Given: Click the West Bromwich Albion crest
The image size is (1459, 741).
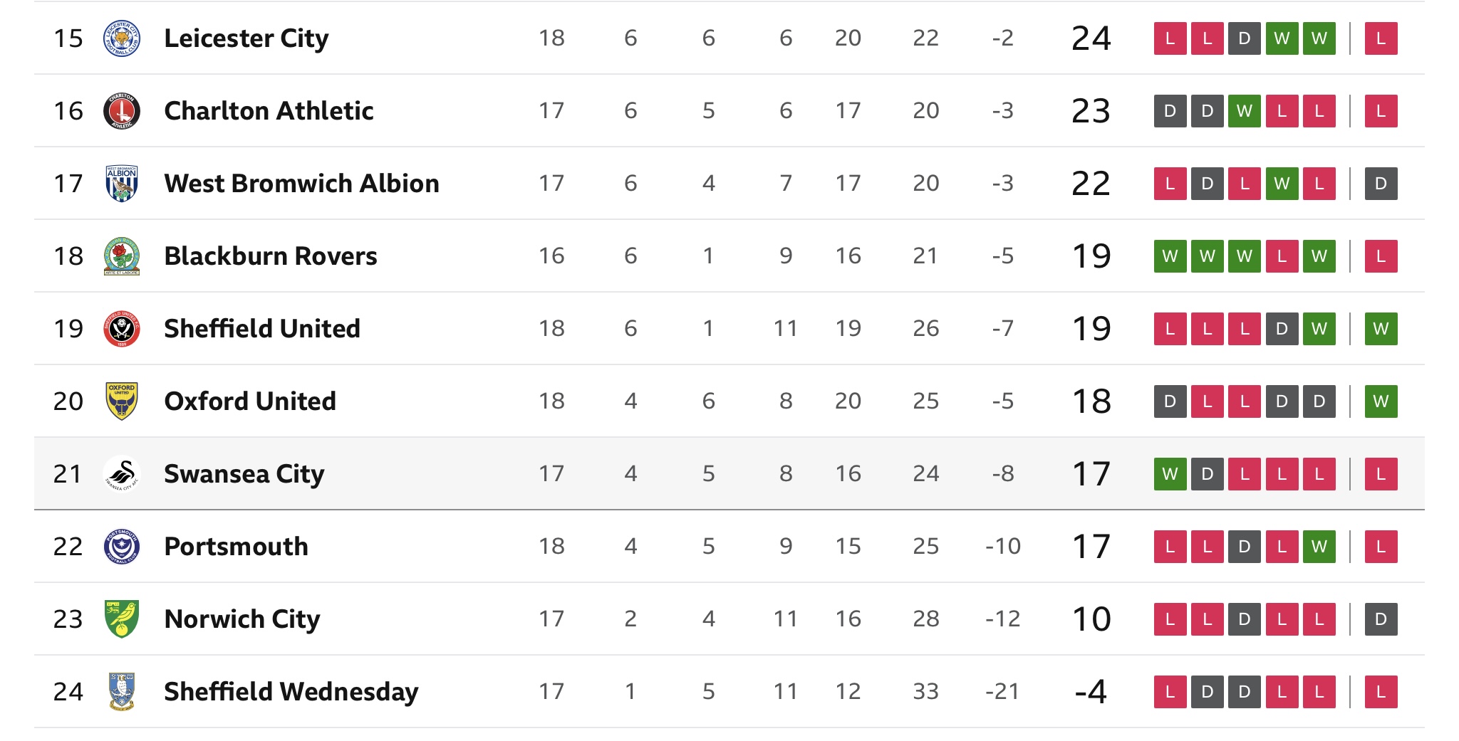Looking at the screenshot, I should pos(122,184).
